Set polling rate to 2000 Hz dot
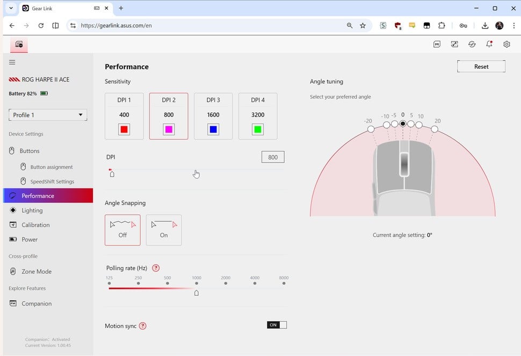 [226, 284]
